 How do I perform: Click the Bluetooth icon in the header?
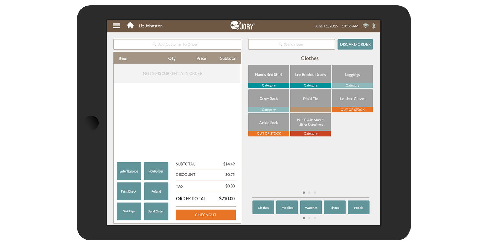pos(373,26)
